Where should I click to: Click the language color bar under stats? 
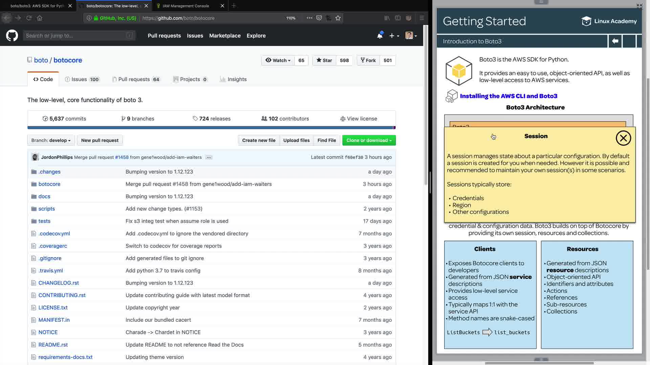point(211,128)
